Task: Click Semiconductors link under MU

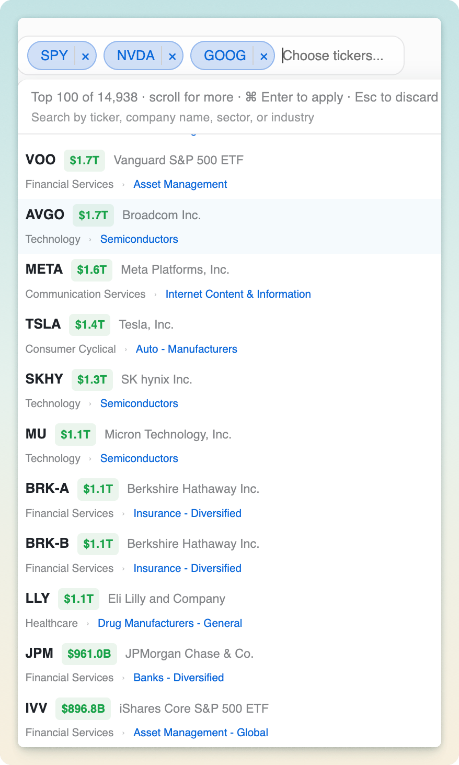Action: (x=139, y=458)
